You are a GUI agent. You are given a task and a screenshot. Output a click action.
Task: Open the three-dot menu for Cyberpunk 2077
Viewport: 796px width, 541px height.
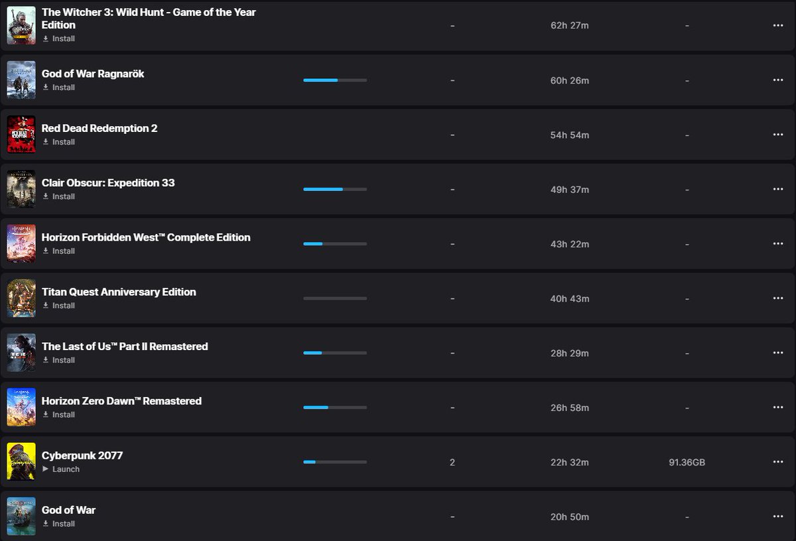[778, 462]
